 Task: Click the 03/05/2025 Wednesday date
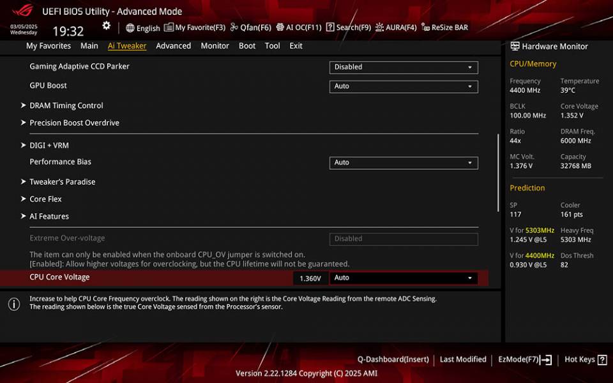pyautogui.click(x=24, y=29)
